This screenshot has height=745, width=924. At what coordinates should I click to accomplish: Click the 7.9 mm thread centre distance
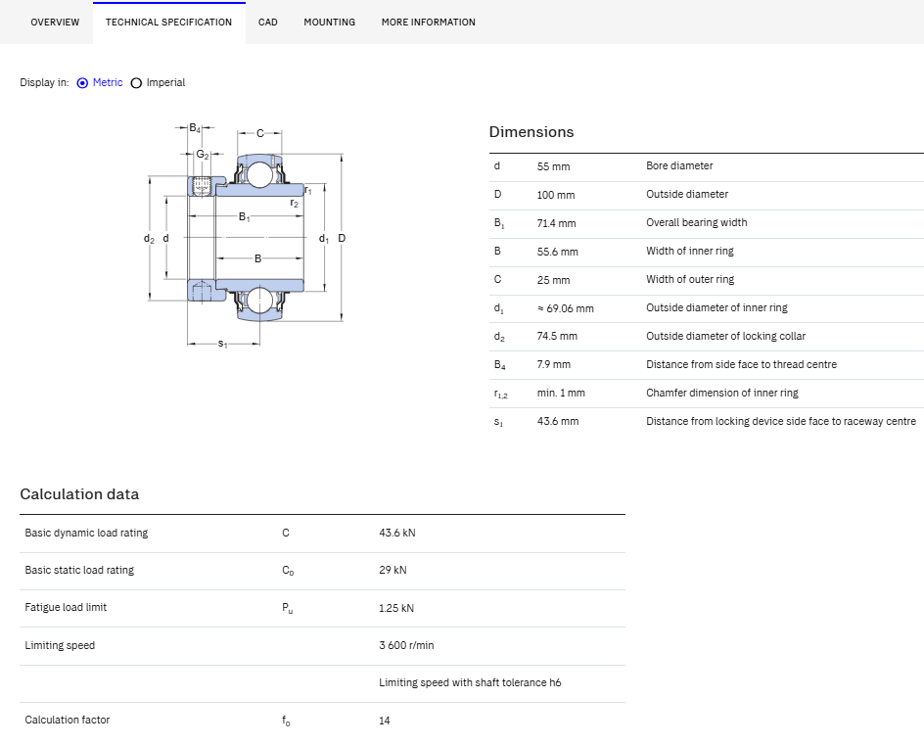[x=553, y=364]
